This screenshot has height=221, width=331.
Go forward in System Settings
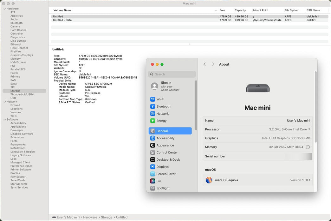pos(213,64)
